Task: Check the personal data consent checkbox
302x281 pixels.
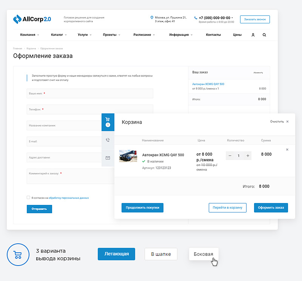Action: (x=28, y=197)
